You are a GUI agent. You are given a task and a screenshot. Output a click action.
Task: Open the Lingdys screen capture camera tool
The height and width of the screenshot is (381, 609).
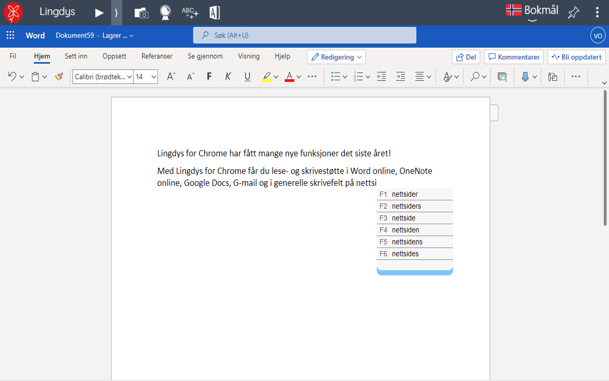click(141, 13)
